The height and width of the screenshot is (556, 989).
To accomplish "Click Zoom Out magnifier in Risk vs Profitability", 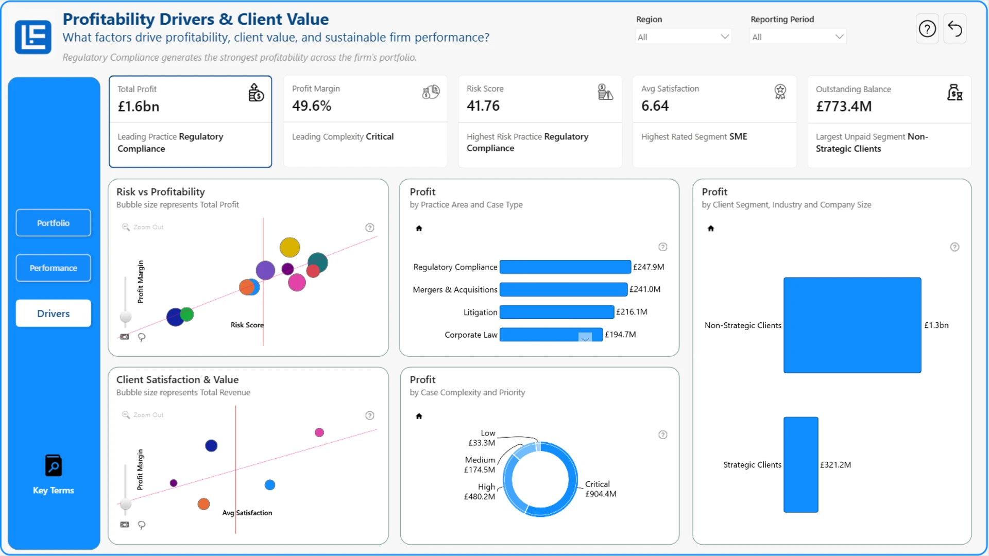I will (x=126, y=227).
